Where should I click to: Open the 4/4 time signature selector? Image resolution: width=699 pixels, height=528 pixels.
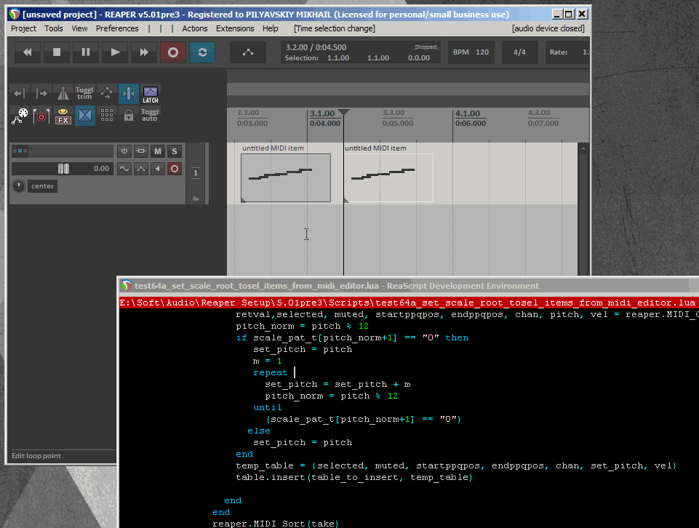pyautogui.click(x=520, y=52)
